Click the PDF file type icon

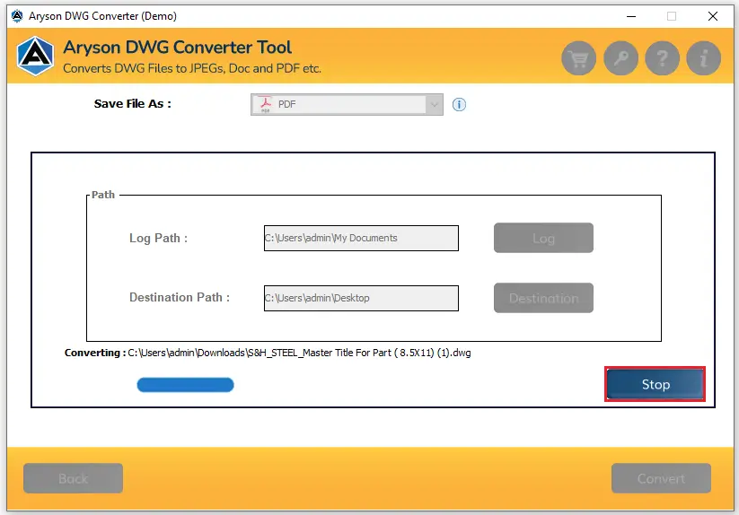point(266,104)
